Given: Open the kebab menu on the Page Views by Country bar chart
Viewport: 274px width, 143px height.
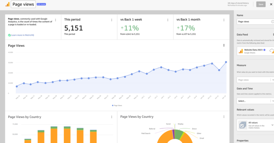Looking at the screenshot, I should (112, 117).
